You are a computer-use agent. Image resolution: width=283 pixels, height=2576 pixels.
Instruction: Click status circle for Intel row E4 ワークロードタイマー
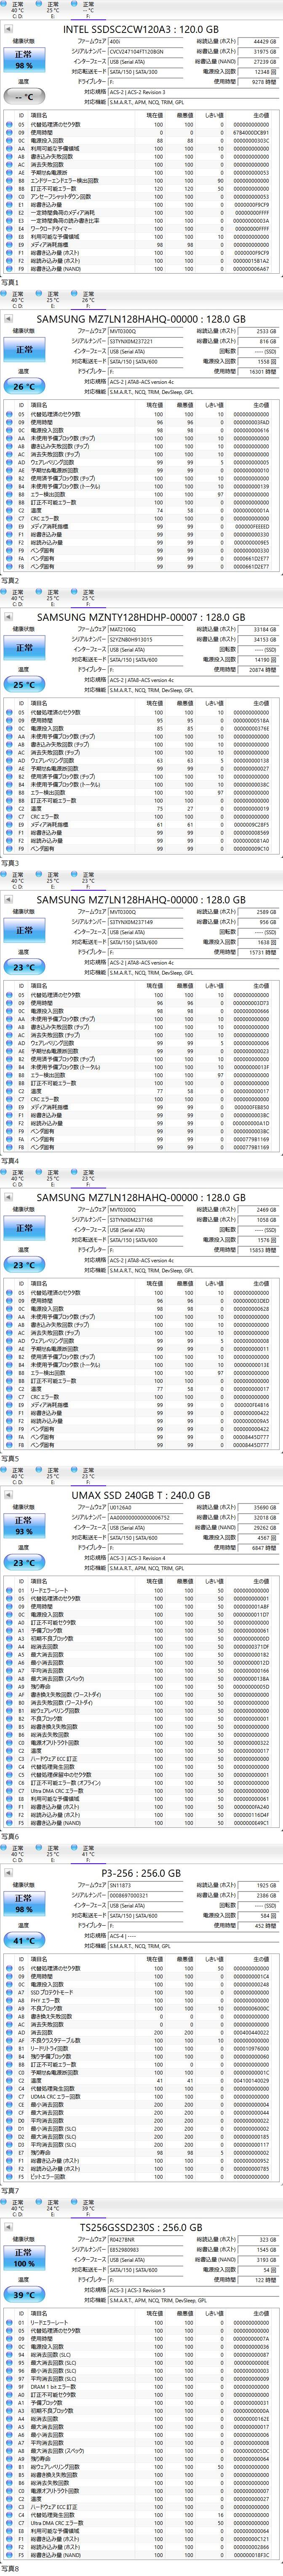[x=9, y=229]
